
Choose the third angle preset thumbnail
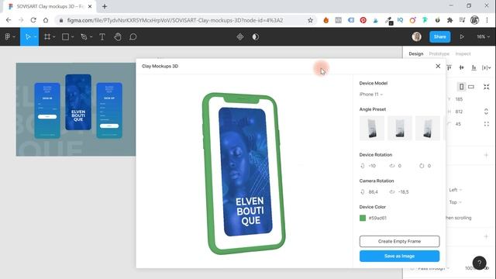coord(428,128)
